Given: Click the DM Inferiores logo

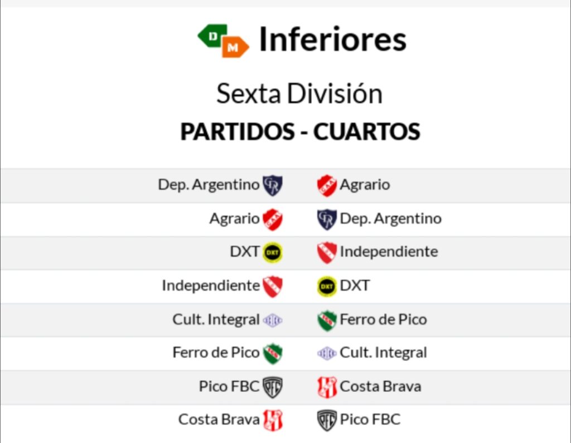Looking at the screenshot, I should pyautogui.click(x=223, y=40).
